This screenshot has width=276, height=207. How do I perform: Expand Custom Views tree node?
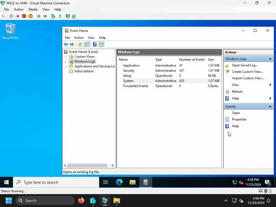(x=66, y=57)
